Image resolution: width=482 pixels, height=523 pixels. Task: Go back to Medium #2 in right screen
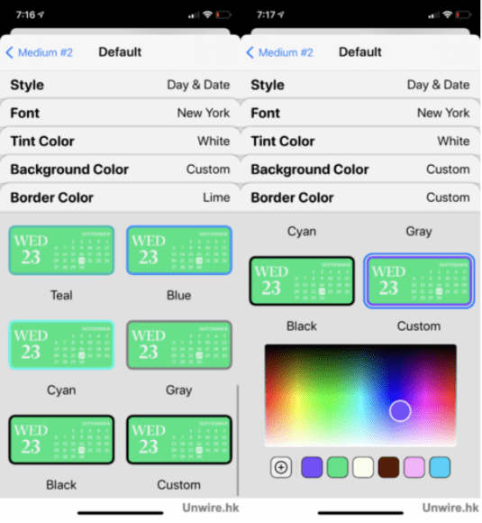279,52
